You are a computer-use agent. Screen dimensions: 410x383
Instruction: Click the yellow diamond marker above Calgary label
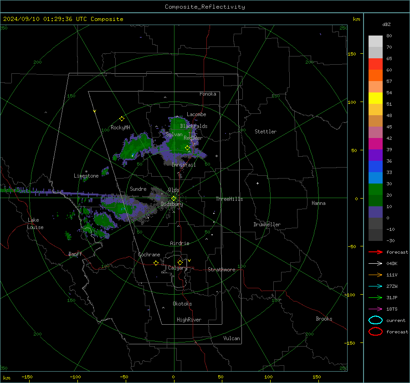pos(180,262)
